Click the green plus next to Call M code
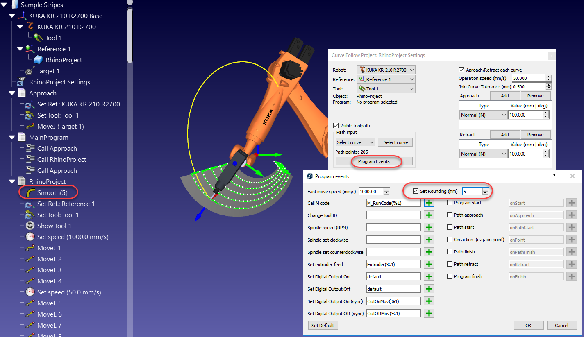 click(429, 203)
